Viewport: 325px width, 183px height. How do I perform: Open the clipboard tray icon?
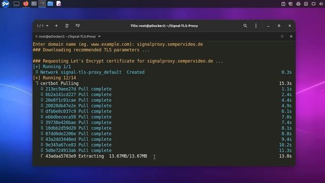point(283,4)
